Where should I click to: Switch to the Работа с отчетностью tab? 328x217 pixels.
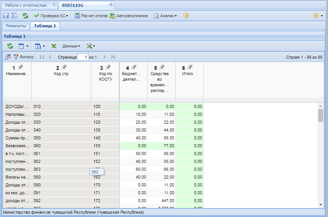coord(26,5)
